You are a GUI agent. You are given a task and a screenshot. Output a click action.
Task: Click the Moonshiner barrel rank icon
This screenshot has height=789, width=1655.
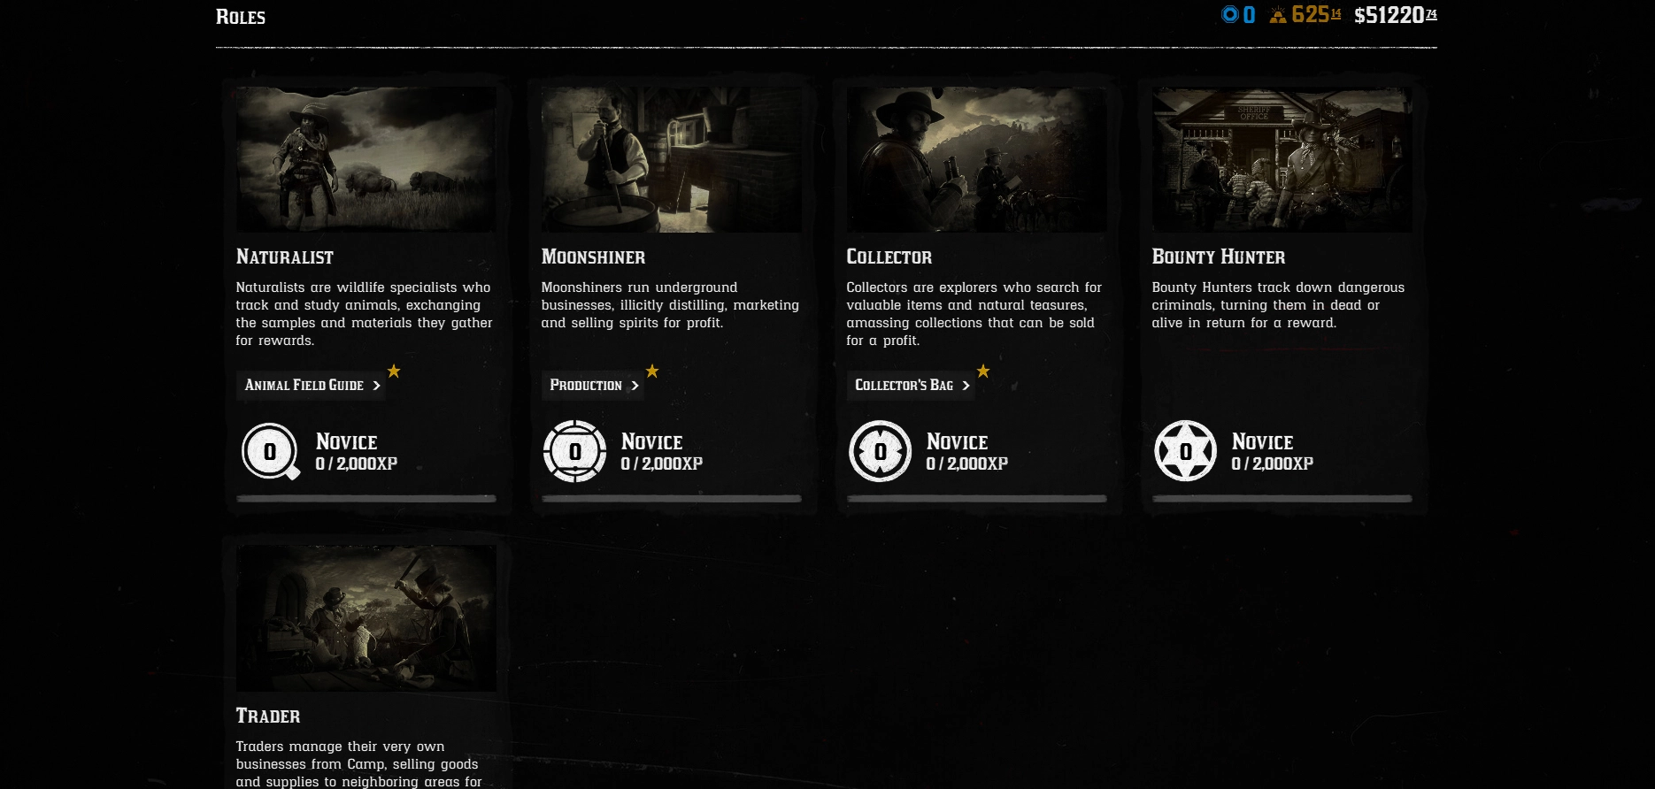tap(575, 451)
